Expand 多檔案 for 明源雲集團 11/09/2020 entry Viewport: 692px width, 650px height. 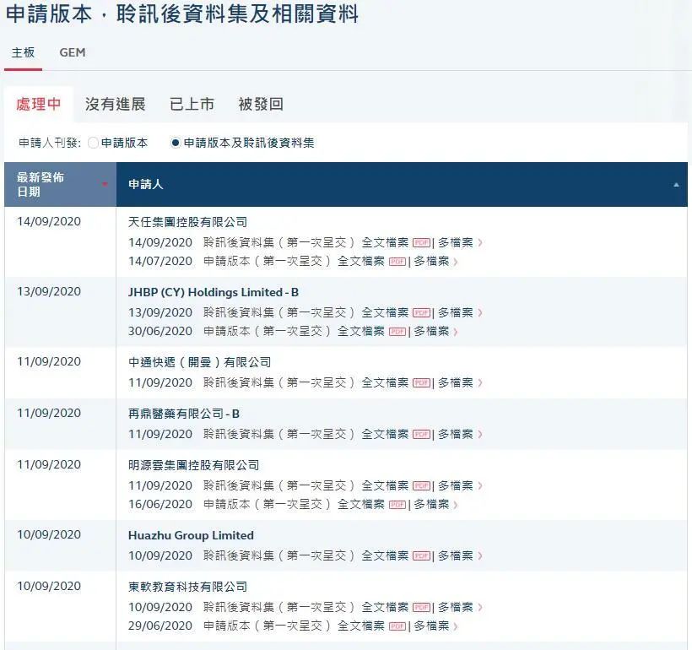pyautogui.click(x=460, y=485)
